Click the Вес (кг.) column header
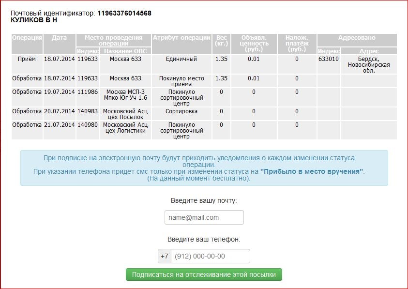Image resolution: width=408 pixels, height=289 pixels. (x=221, y=41)
